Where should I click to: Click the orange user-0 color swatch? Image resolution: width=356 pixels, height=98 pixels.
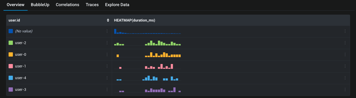coord(11,54)
